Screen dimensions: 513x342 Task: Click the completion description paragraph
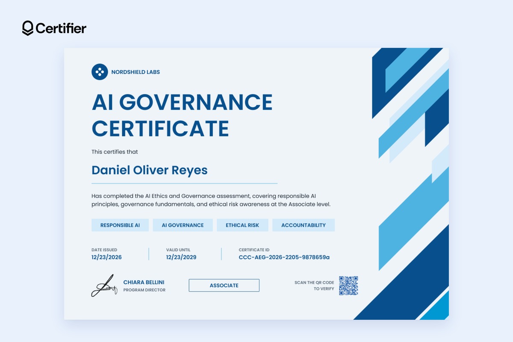pyautogui.click(x=211, y=200)
